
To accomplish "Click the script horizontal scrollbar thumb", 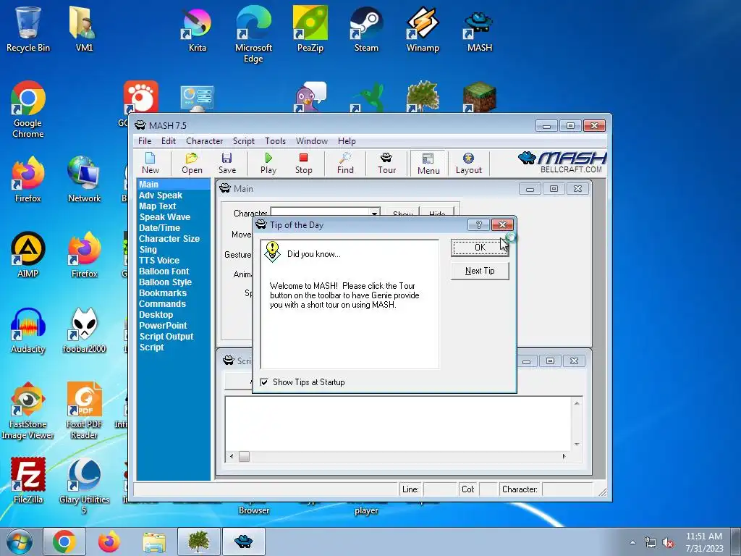I will tap(244, 456).
